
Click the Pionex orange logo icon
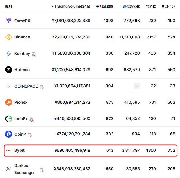pos(9,102)
